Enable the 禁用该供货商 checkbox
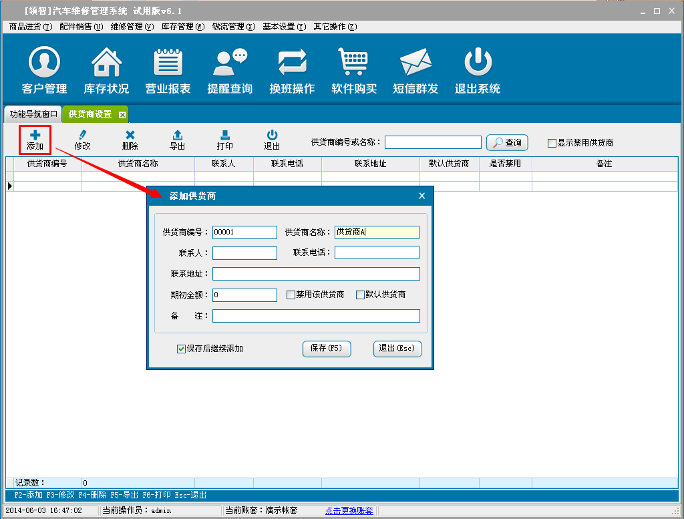The image size is (684, 519). tap(291, 295)
